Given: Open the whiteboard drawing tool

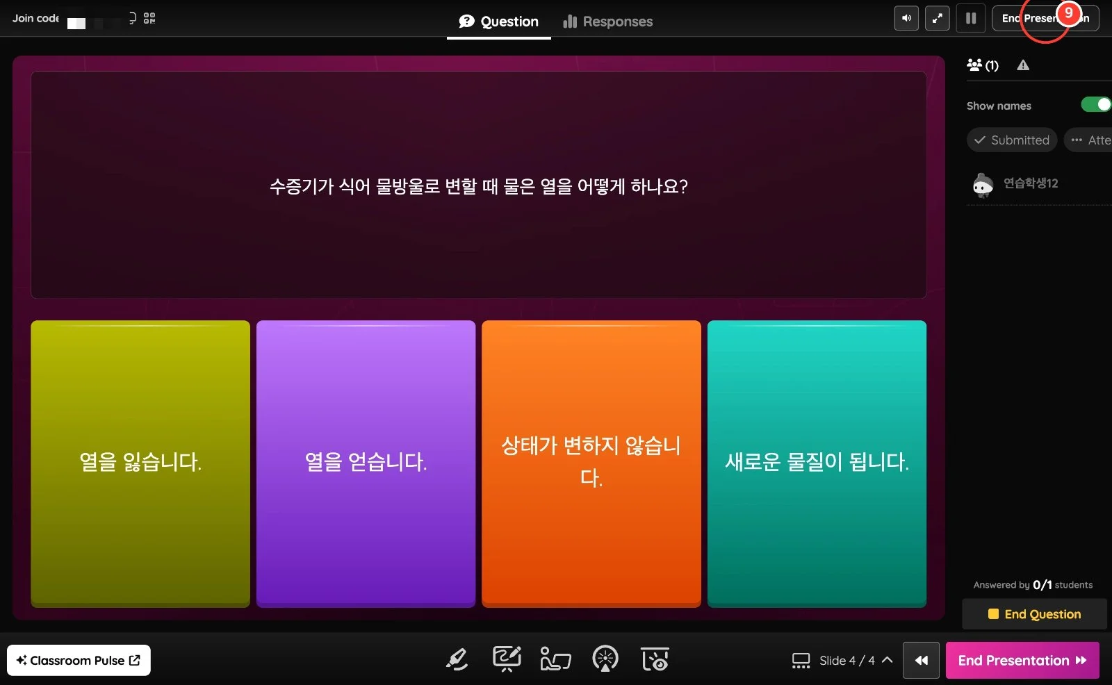Looking at the screenshot, I should click(507, 659).
